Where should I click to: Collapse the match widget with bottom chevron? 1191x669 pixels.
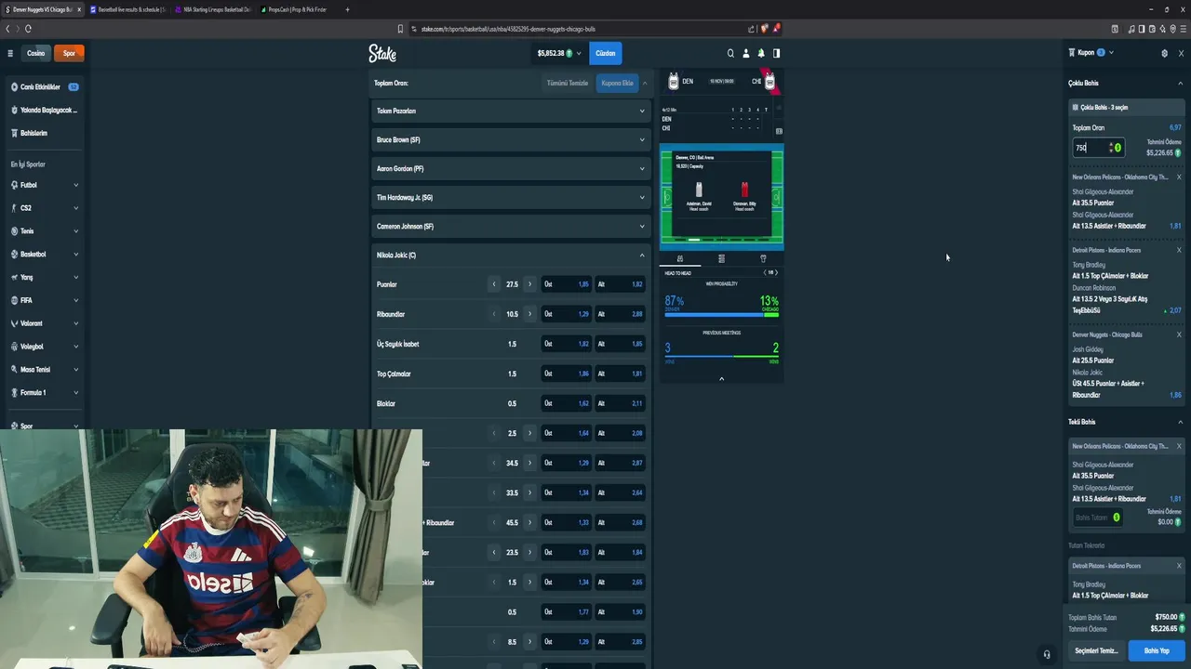(x=721, y=378)
